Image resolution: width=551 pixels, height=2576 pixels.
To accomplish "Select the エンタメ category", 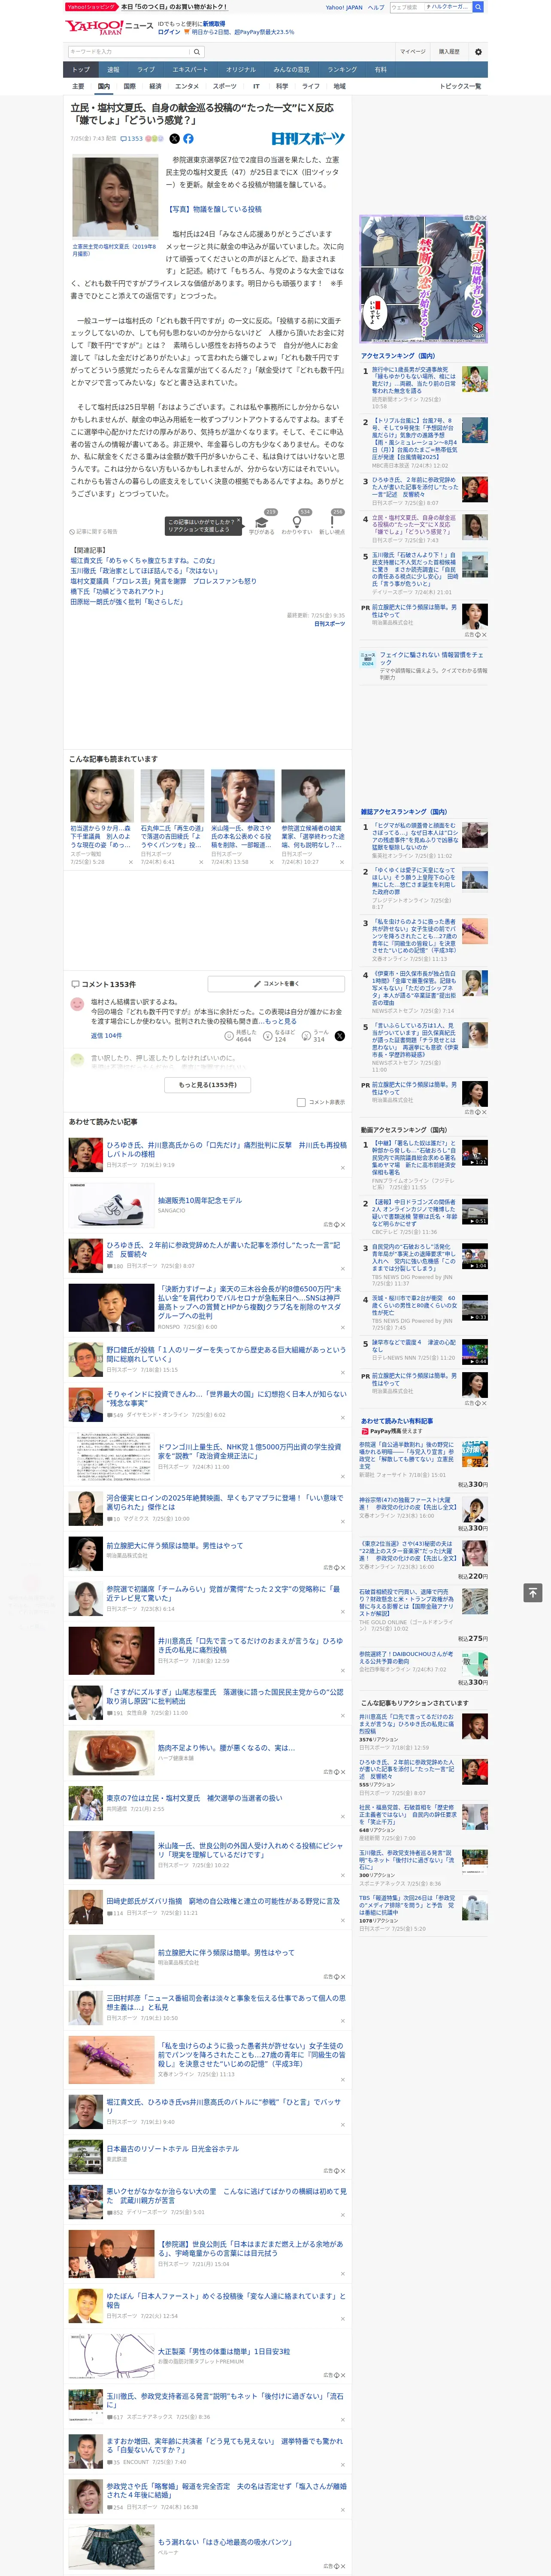I will click(x=187, y=86).
